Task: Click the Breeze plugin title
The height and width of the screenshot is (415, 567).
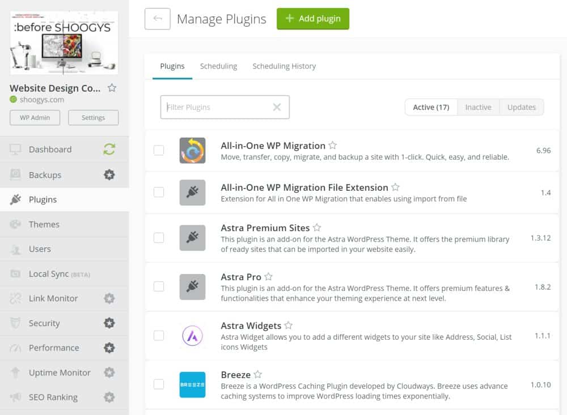Action: (236, 375)
